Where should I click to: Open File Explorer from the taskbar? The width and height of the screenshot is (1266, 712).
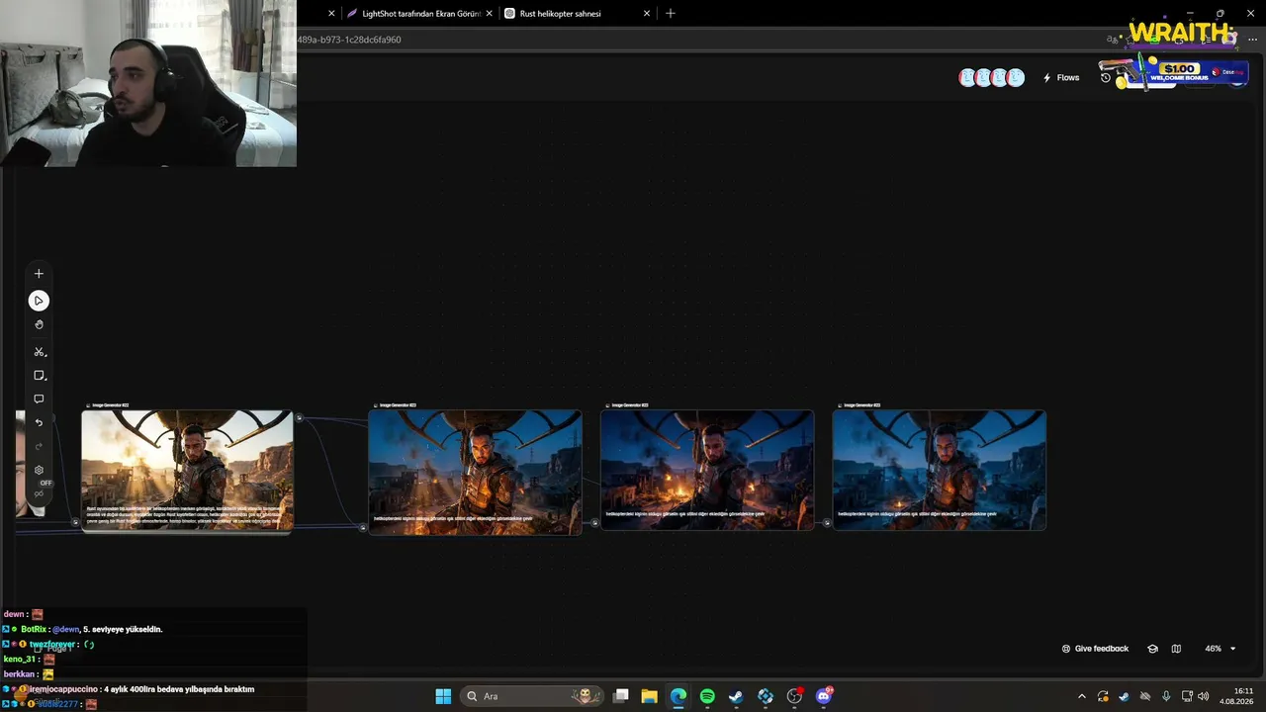(x=649, y=696)
